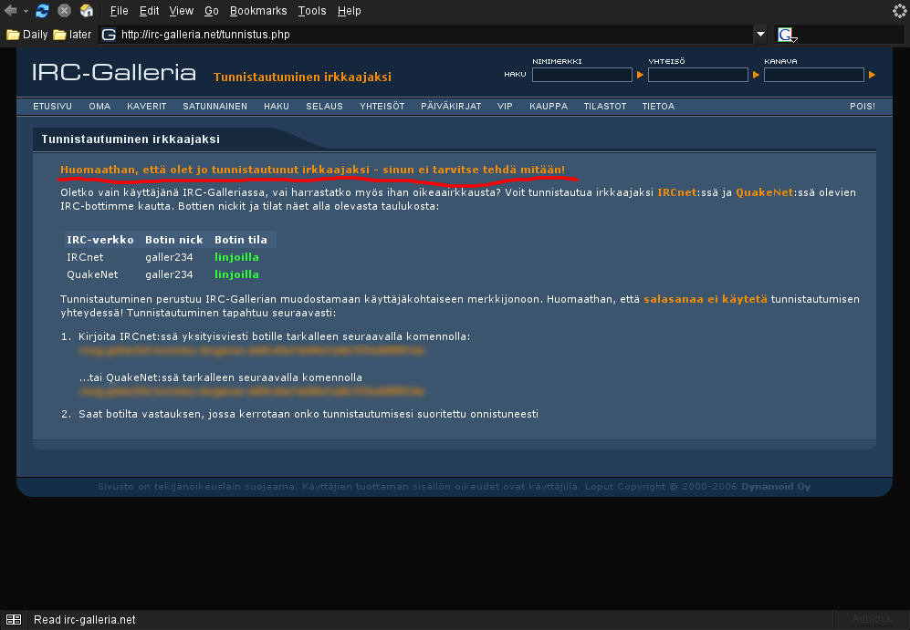Reload the page with the refresh icon

tap(42, 10)
